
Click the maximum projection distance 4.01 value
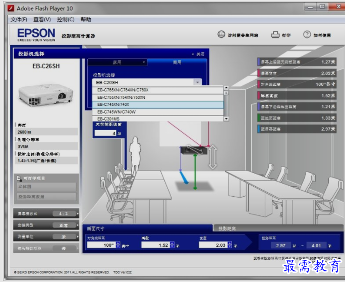click(x=316, y=246)
